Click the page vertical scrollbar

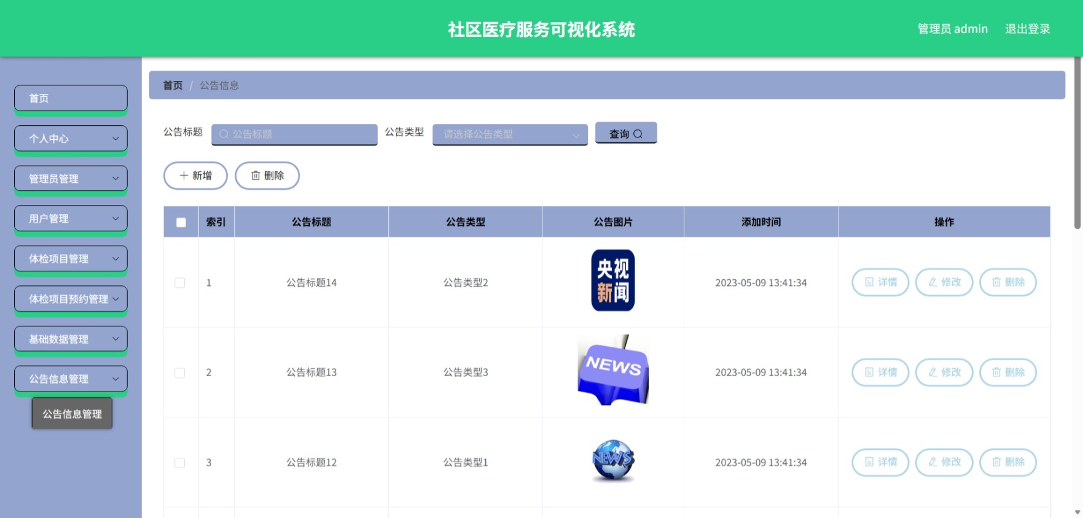(x=1077, y=144)
